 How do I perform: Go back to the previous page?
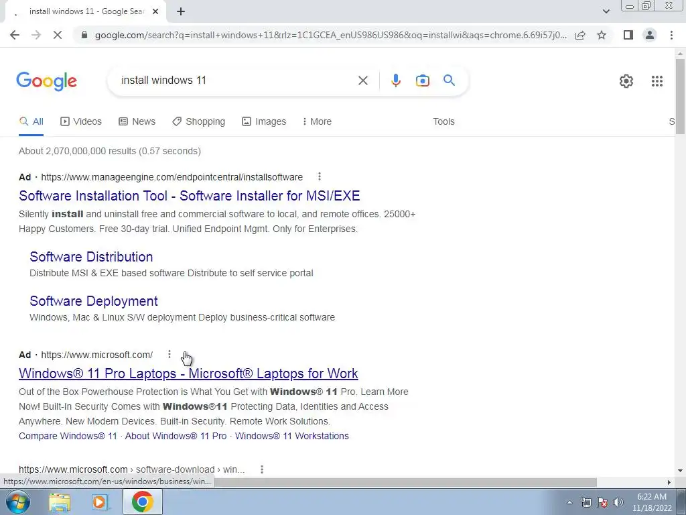tap(15, 35)
